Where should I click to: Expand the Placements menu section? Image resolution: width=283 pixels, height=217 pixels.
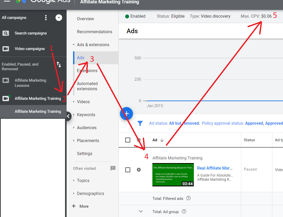pos(74,141)
